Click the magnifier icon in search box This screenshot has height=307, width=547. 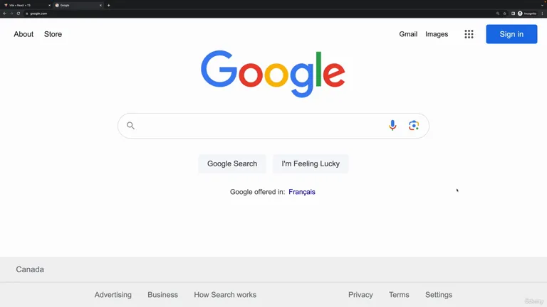(x=130, y=126)
